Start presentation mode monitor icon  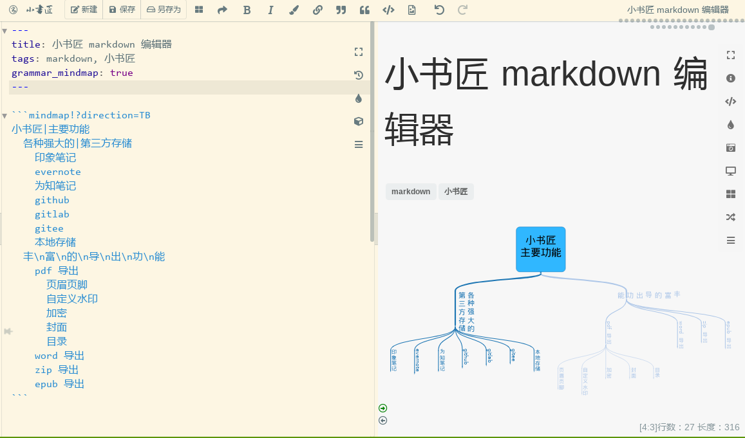pos(731,171)
